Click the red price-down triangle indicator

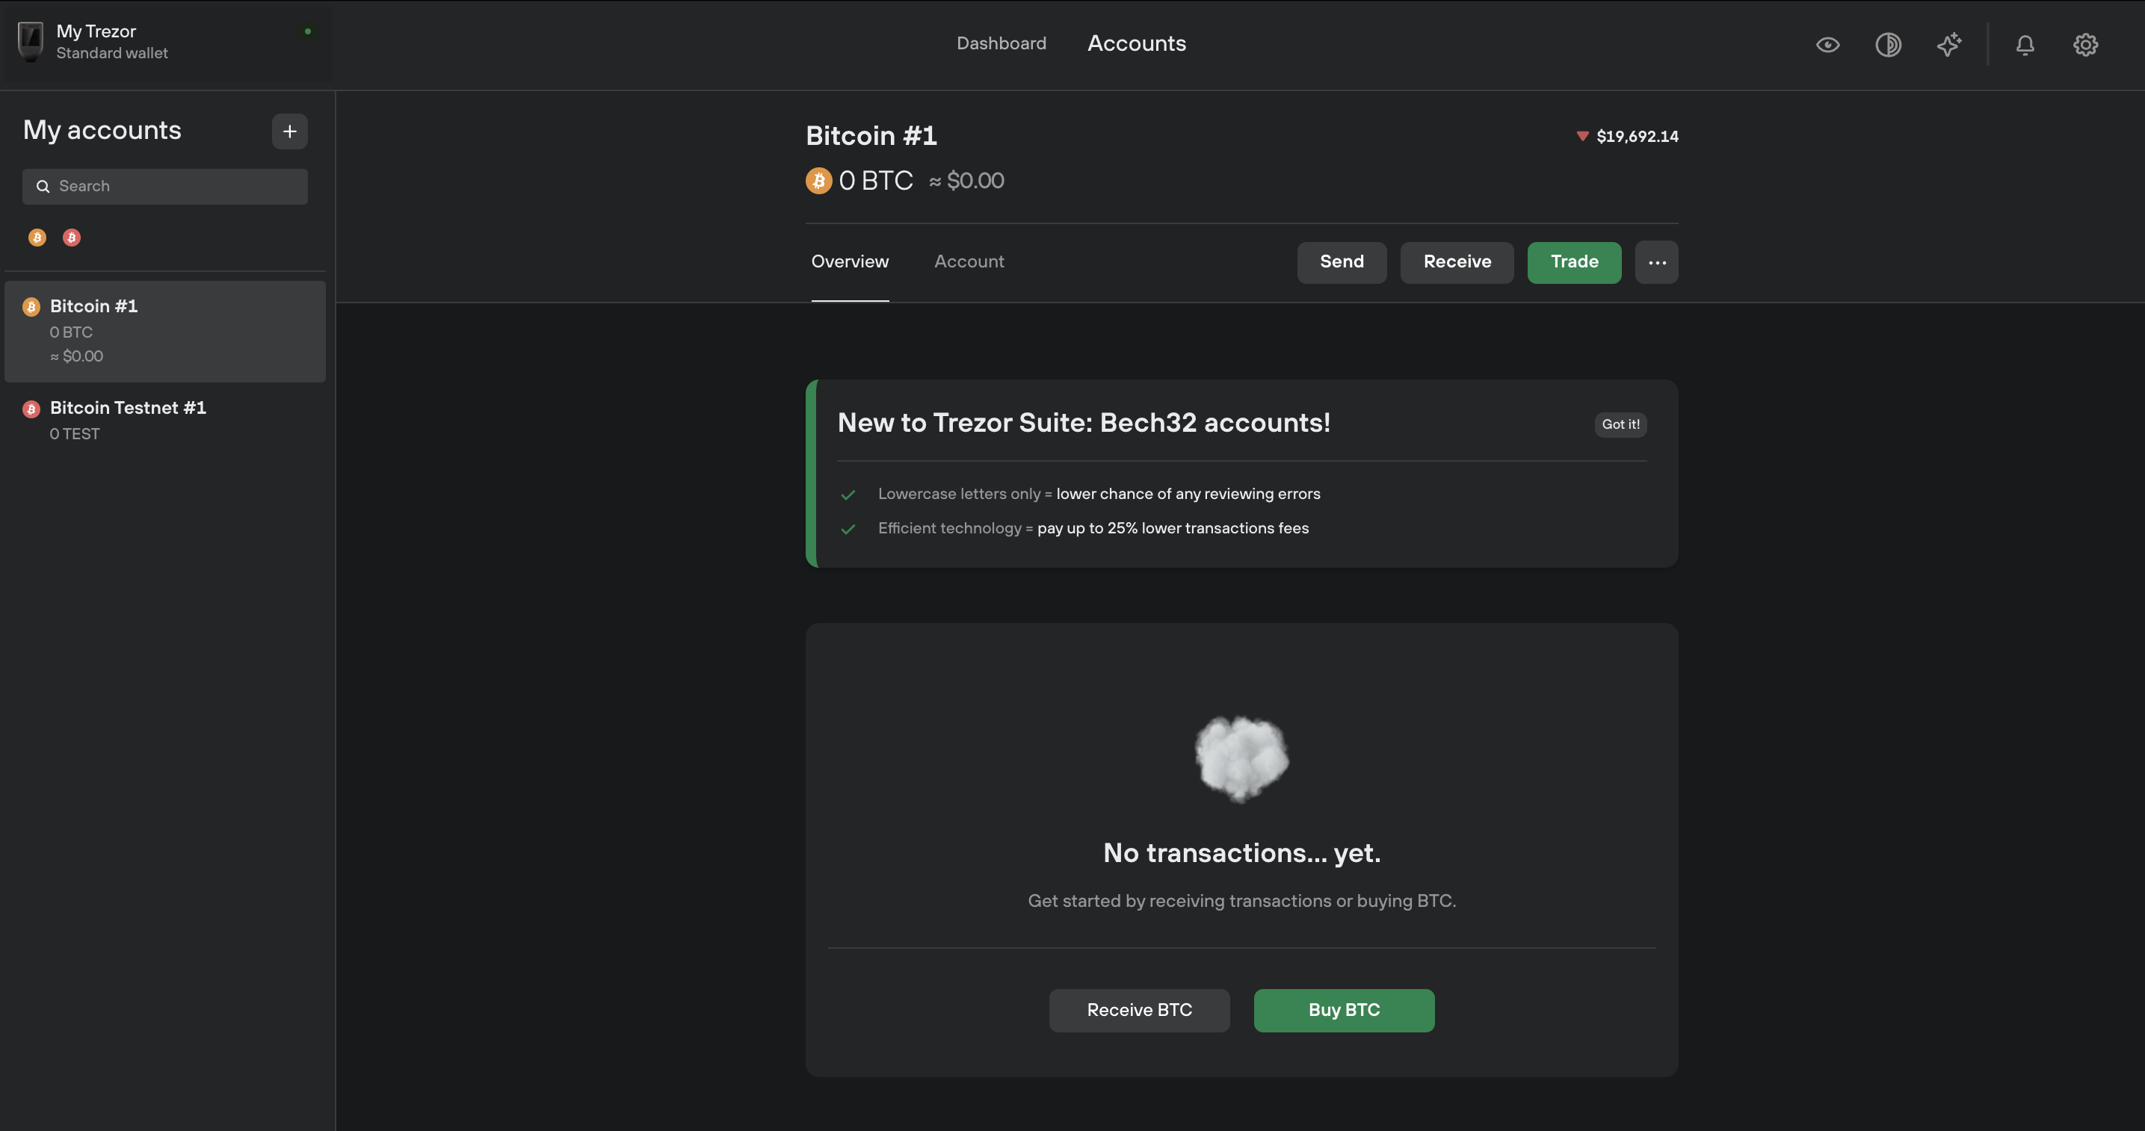click(x=1582, y=137)
